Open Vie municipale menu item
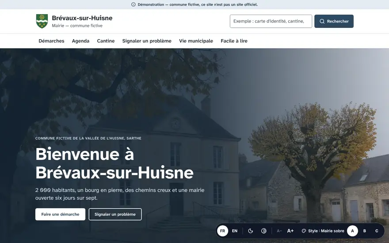389x243 pixels. [x=196, y=41]
